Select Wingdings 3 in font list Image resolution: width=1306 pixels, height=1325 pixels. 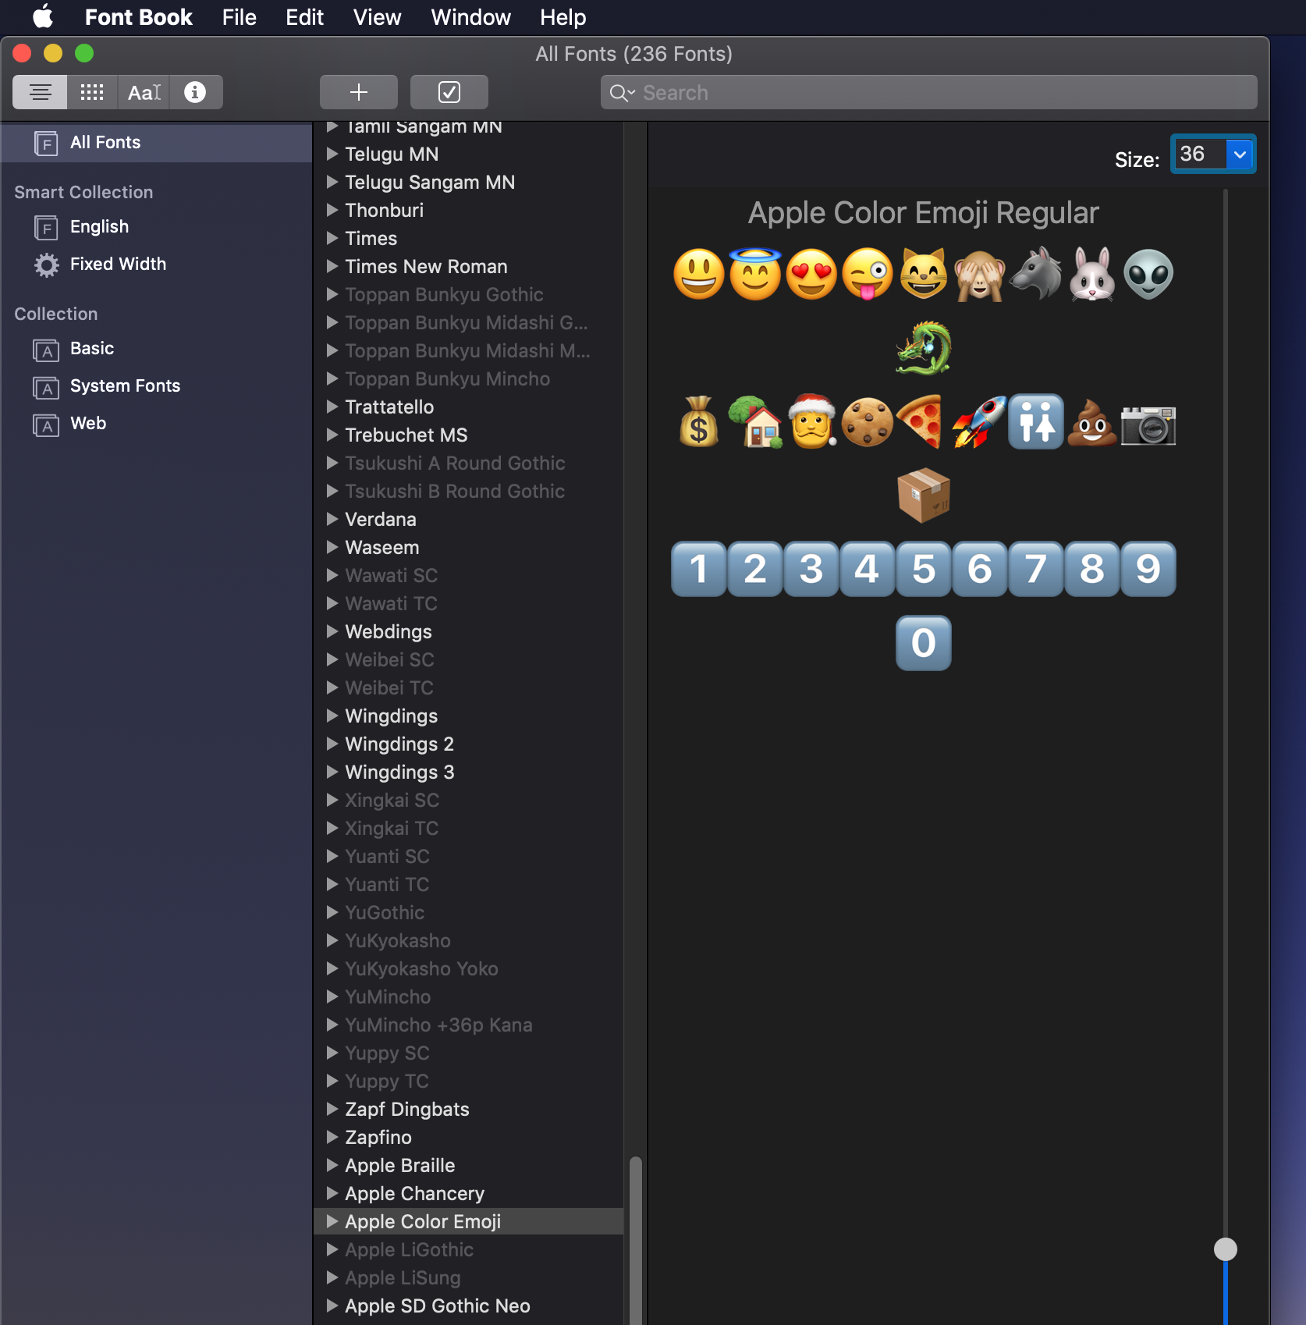click(x=468, y=772)
